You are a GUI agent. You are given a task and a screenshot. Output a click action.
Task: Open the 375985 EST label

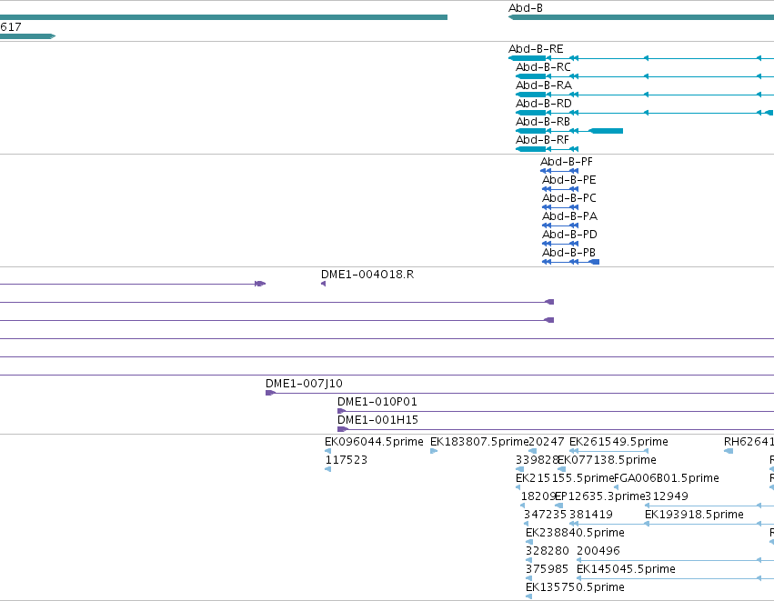pyautogui.click(x=547, y=569)
